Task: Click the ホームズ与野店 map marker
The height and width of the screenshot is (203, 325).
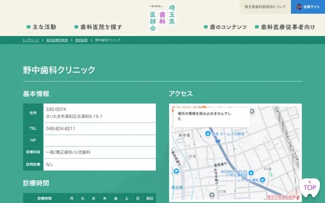Action: pyautogui.click(x=208, y=133)
